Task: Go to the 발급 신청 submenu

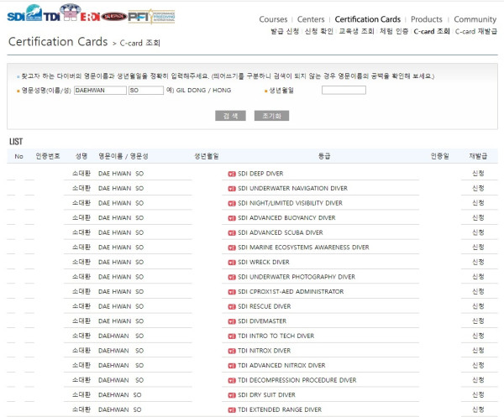Action: pos(260,31)
